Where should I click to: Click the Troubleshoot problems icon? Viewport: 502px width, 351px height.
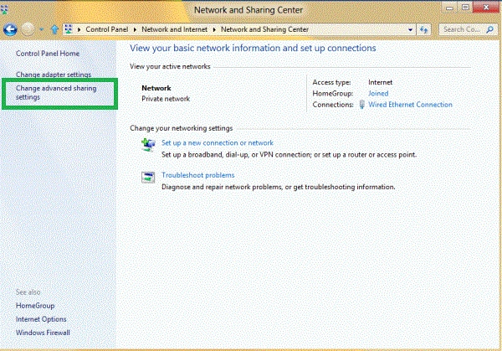pyautogui.click(x=148, y=177)
